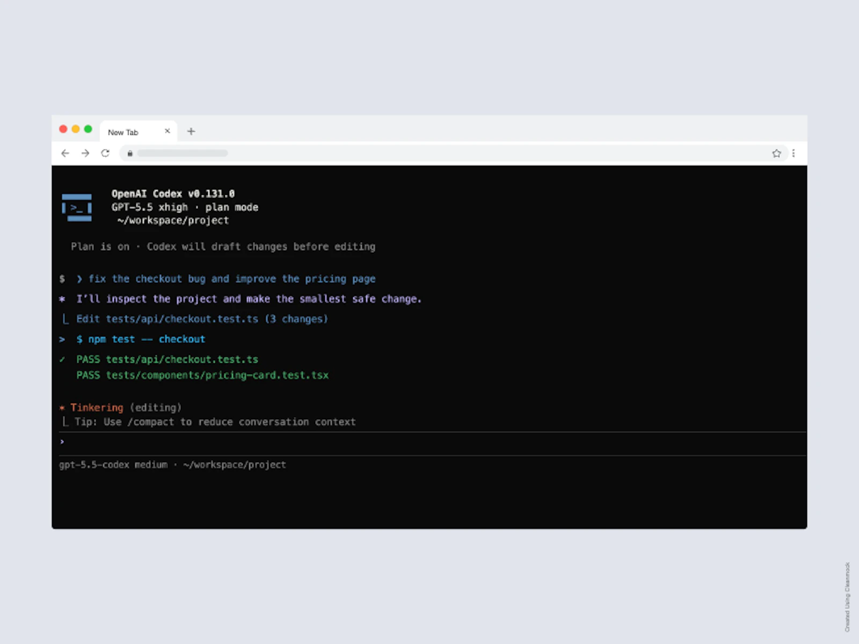Click the green maximize dot

click(x=88, y=129)
